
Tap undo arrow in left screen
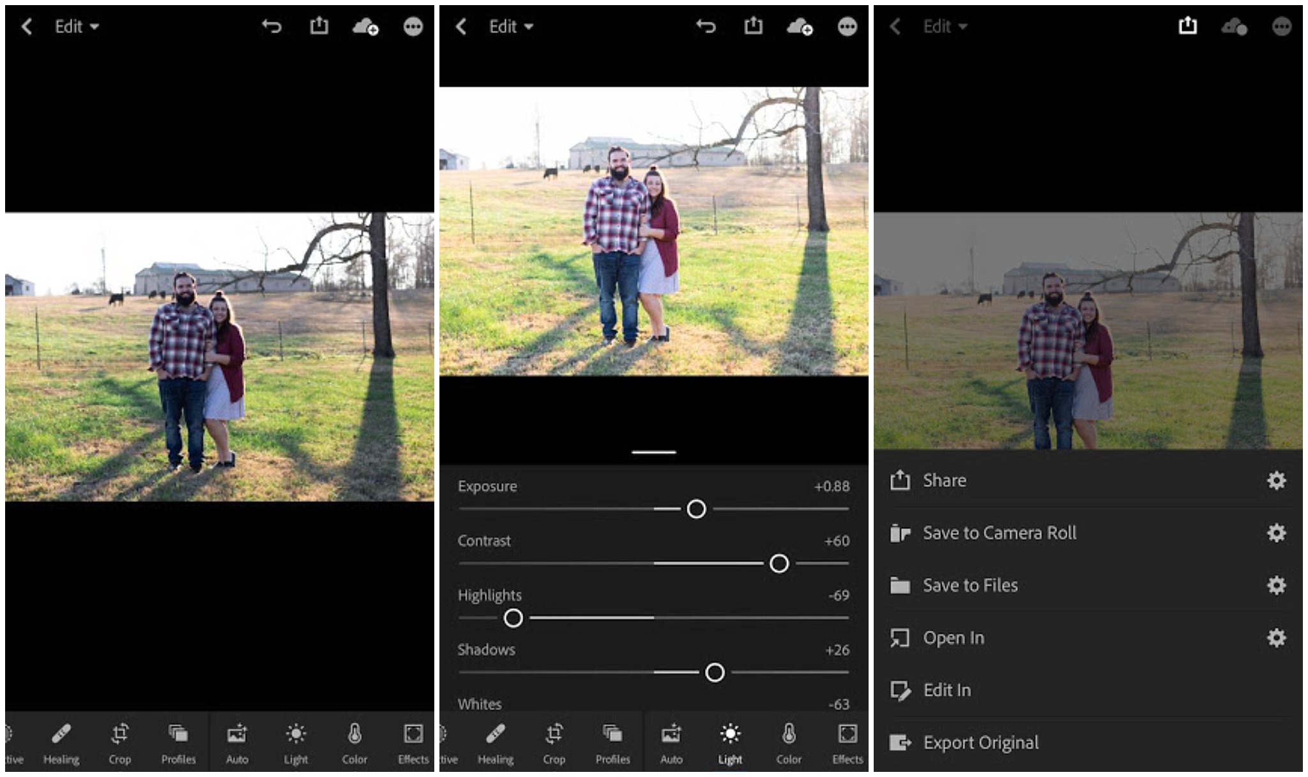[x=271, y=26]
